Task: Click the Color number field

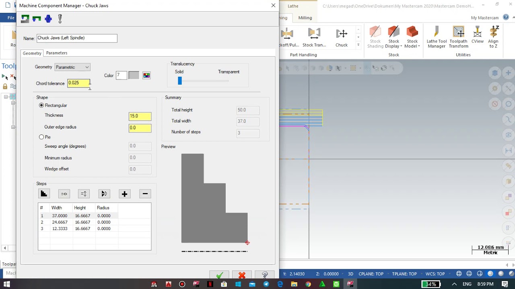Action: 121,75
